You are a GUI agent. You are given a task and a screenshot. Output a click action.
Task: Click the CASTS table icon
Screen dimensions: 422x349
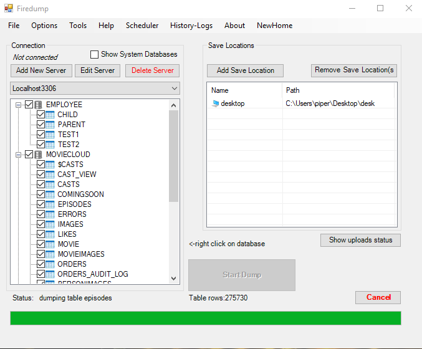click(50, 184)
